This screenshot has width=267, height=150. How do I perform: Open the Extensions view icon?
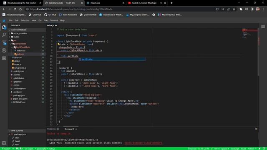point(4,58)
